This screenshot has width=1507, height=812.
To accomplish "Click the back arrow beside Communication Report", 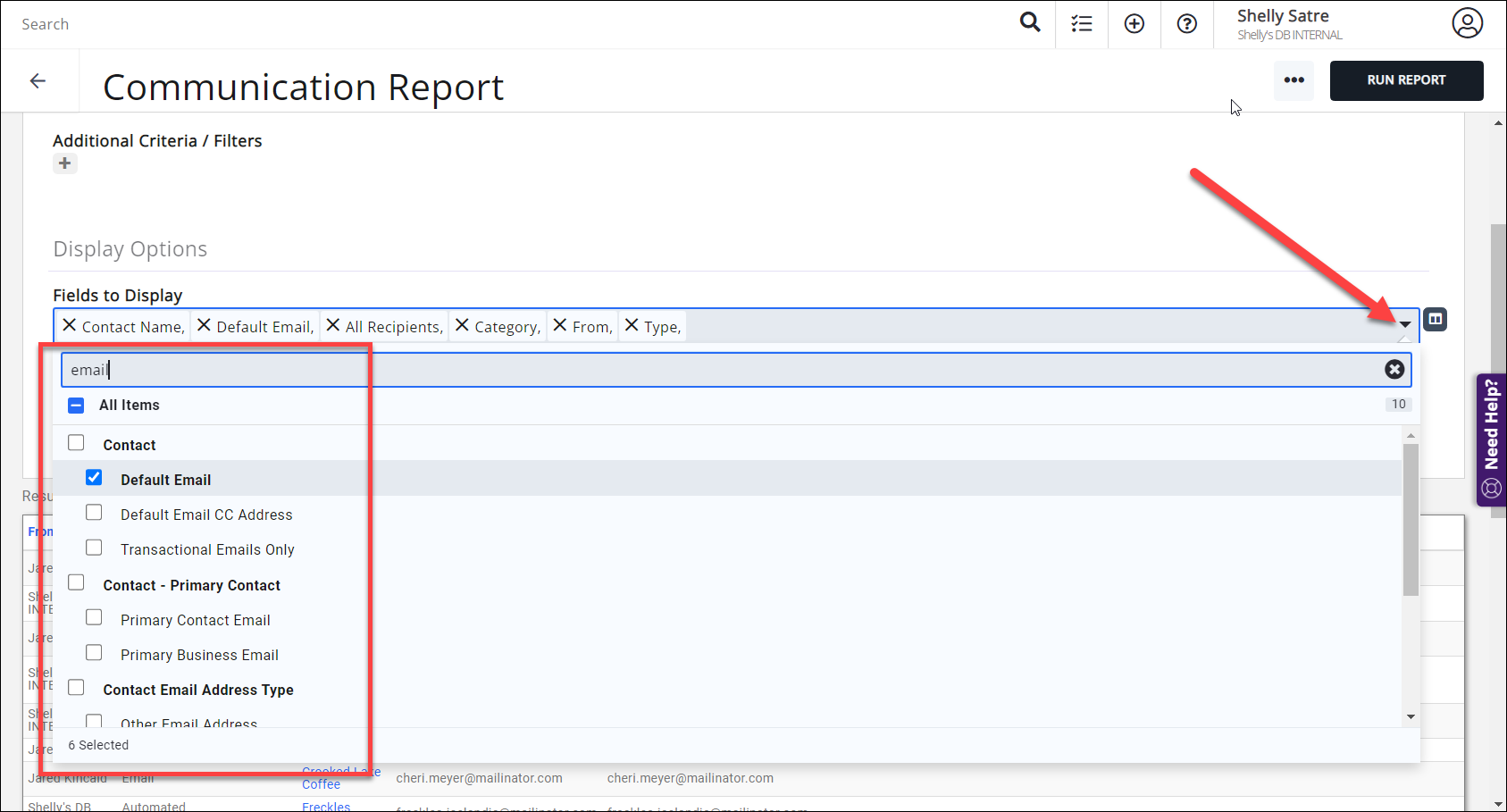I will 38,80.
